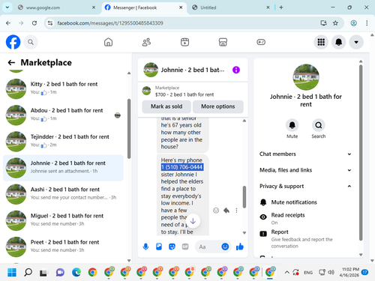Select Johnnie conversation in list
375x281 pixels.
[63, 168]
